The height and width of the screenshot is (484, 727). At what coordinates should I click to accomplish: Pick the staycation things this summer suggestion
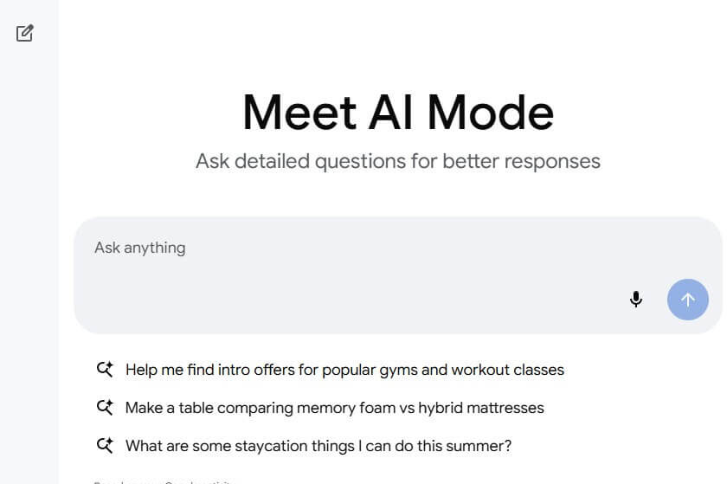coord(318,446)
